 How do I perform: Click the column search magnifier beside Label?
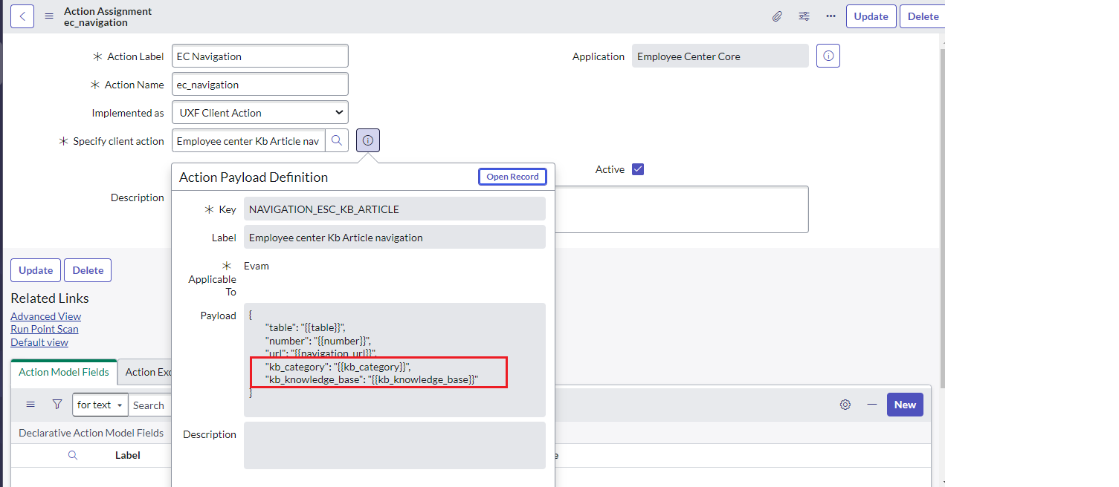(73, 455)
